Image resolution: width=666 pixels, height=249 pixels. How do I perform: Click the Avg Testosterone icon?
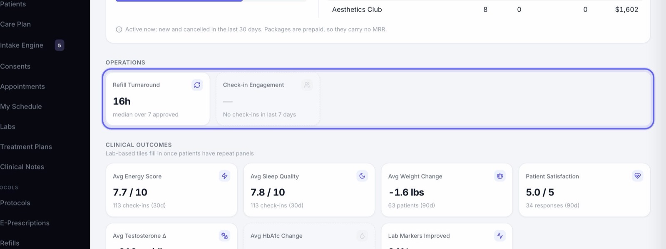[225, 236]
